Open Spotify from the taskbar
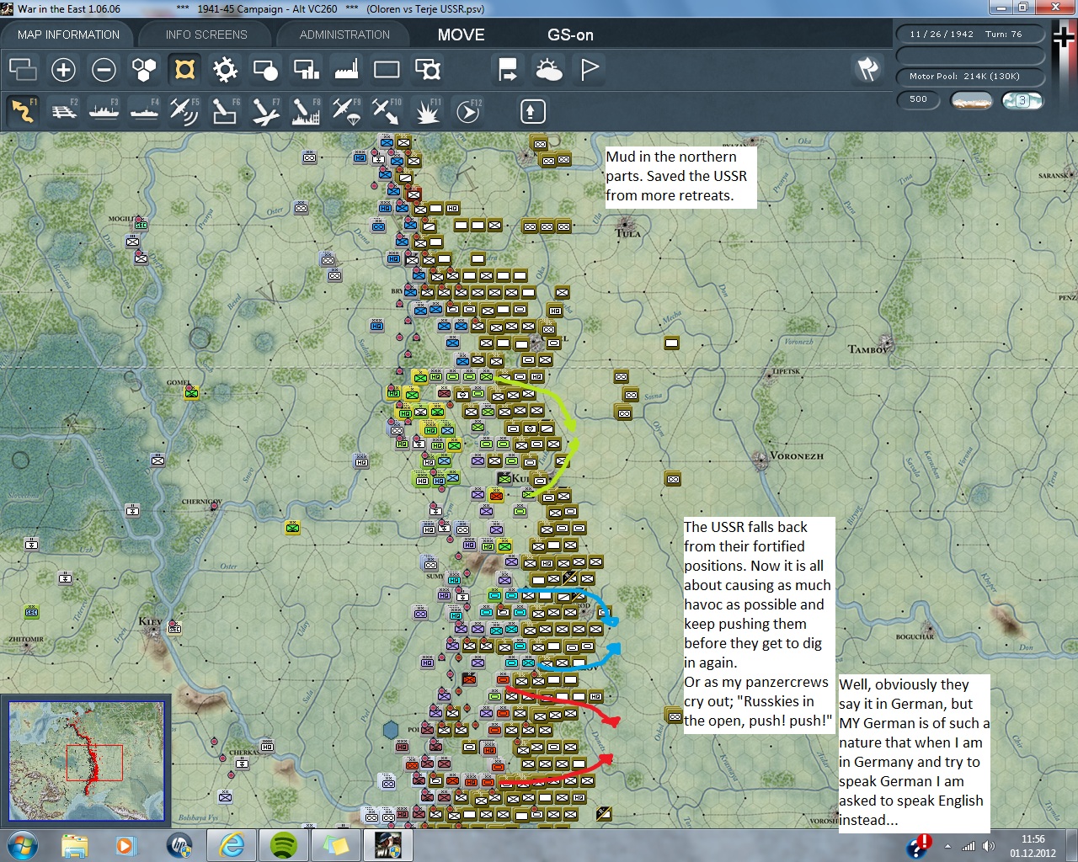 tap(284, 844)
